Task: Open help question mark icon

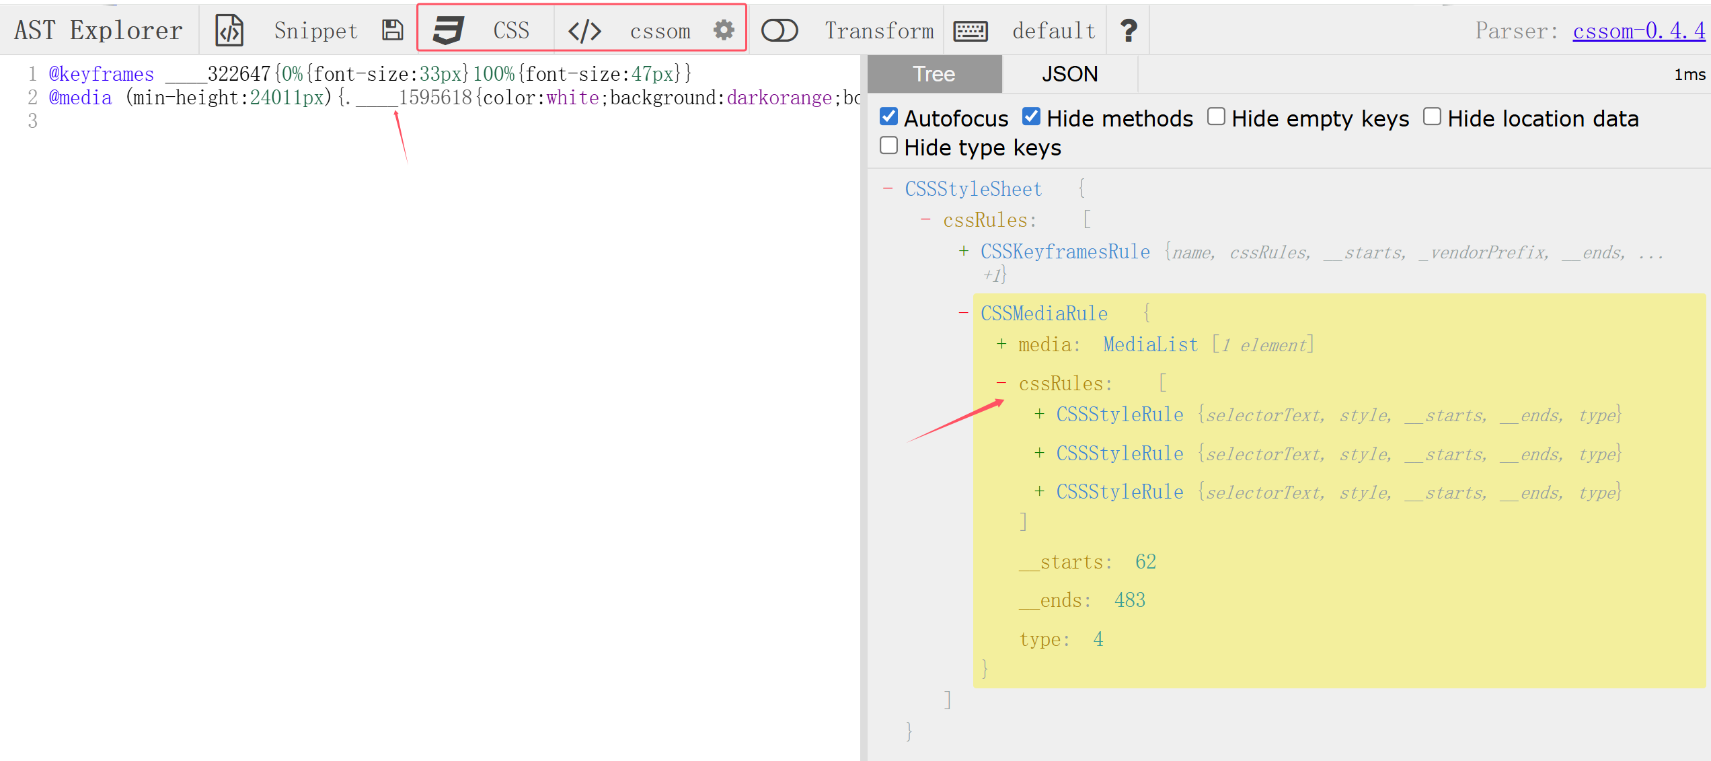Action: pyautogui.click(x=1129, y=30)
